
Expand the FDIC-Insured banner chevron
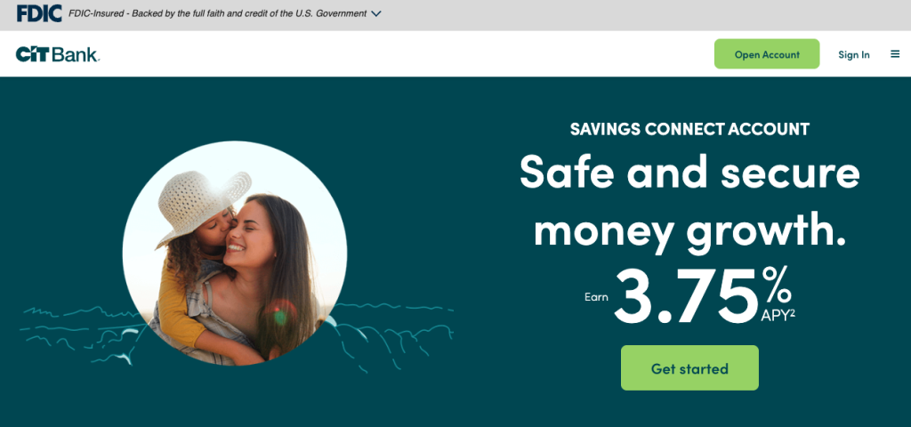[376, 13]
